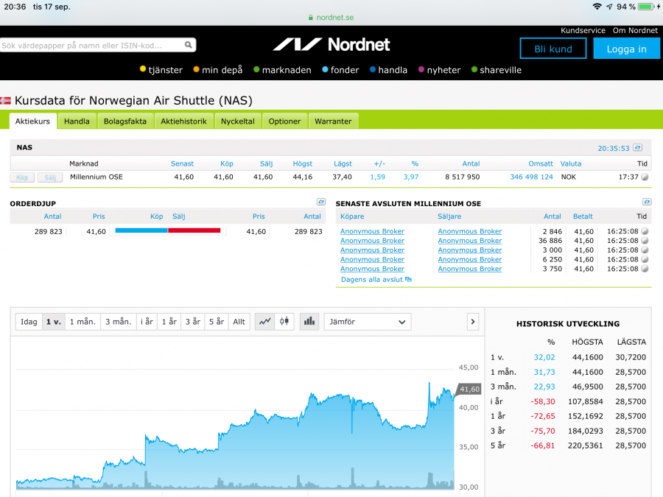Click the chart panel right-arrow expander
Viewport: 663px width, 497px height.
click(x=473, y=322)
